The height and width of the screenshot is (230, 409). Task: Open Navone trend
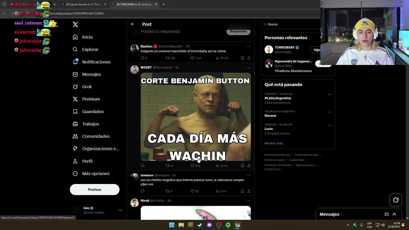coord(270,116)
